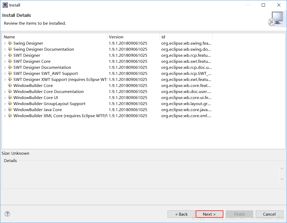
Task: Select the WindowBuilder Core row name
Action: [33, 86]
